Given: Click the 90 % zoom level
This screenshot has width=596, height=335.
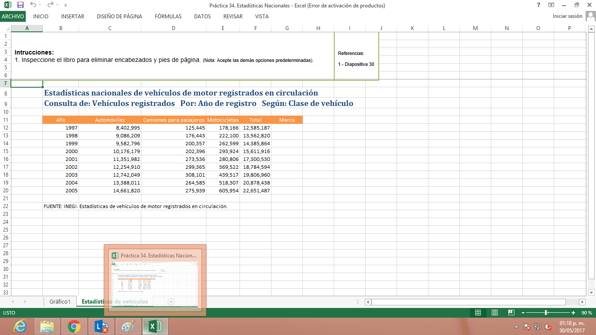Looking at the screenshot, I should [586, 313].
